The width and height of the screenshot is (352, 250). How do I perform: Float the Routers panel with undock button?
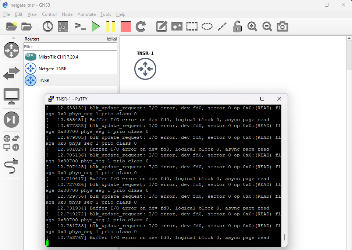pyautogui.click(x=109, y=39)
